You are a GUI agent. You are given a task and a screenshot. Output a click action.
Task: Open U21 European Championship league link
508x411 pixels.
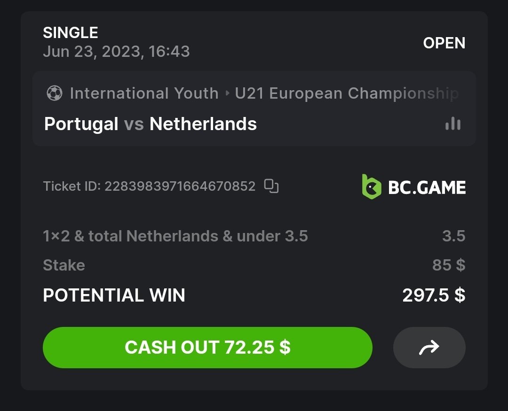[x=346, y=93]
